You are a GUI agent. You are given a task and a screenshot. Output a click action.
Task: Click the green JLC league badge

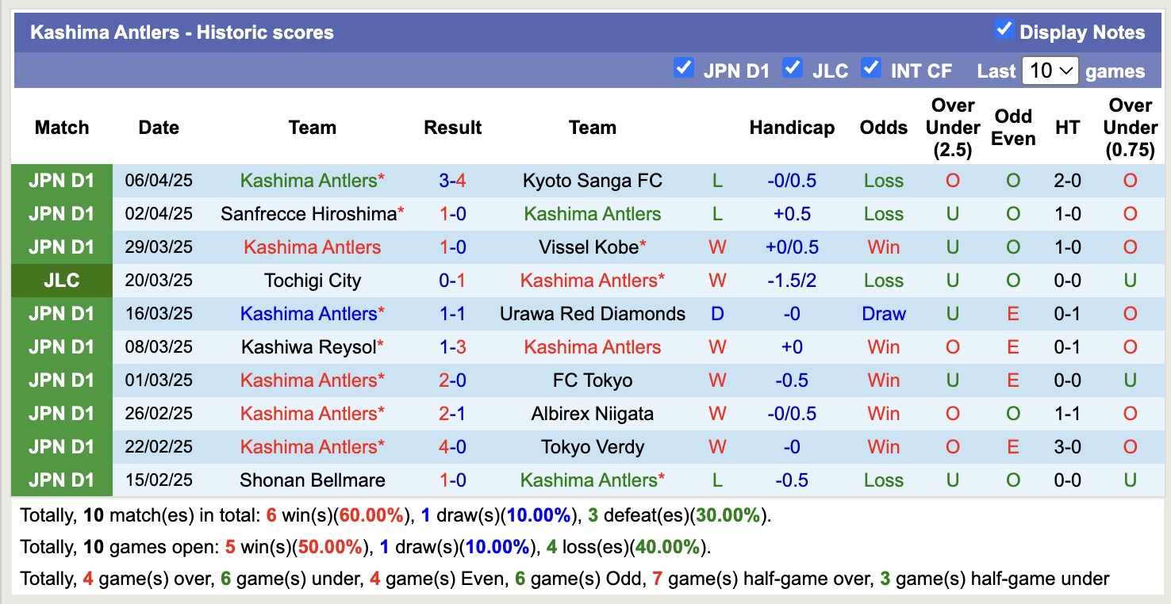[x=62, y=280]
